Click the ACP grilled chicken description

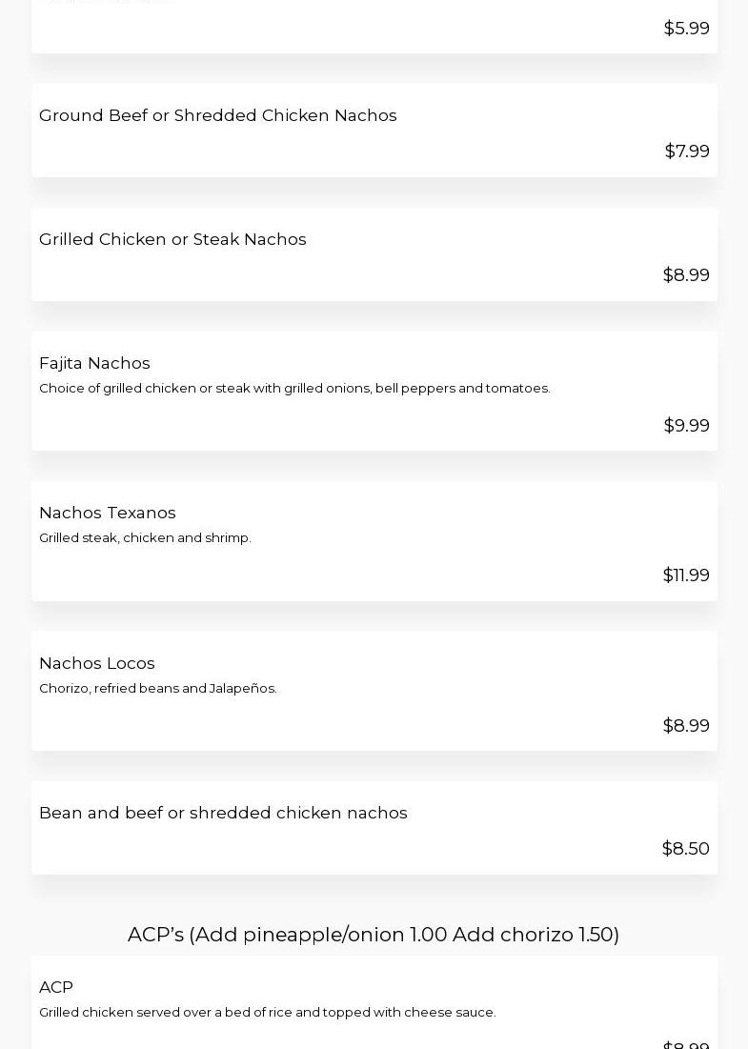tap(268, 1013)
